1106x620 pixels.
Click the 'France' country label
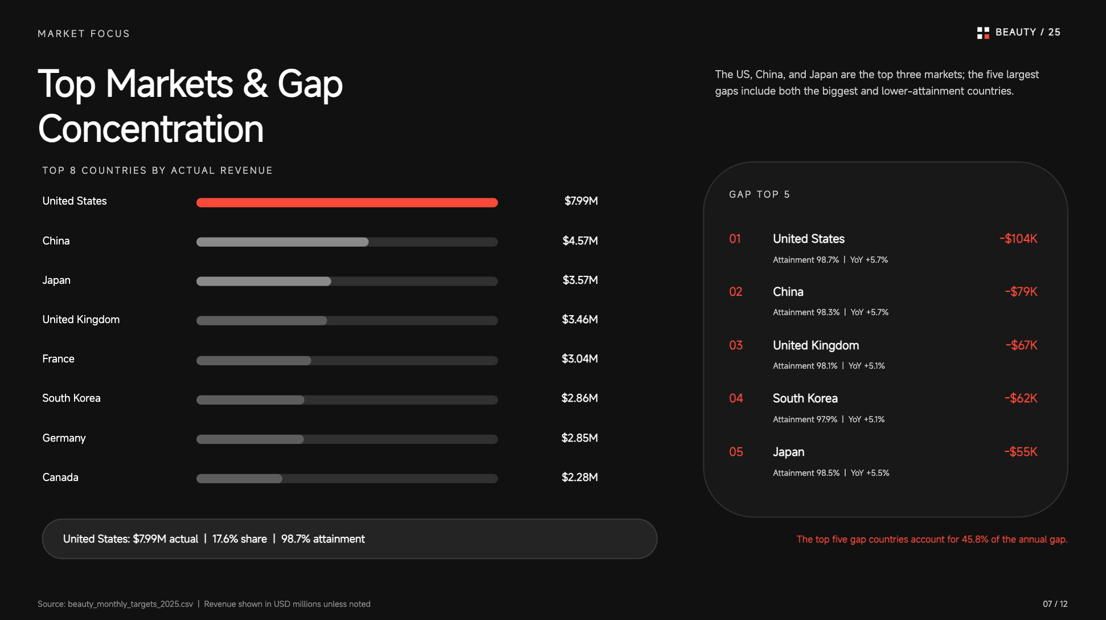58,358
